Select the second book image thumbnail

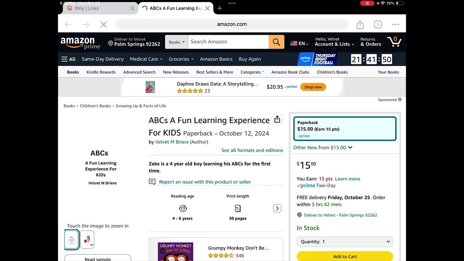[87, 240]
